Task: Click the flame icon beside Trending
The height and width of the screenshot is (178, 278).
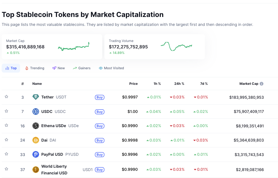Action: point(27,68)
